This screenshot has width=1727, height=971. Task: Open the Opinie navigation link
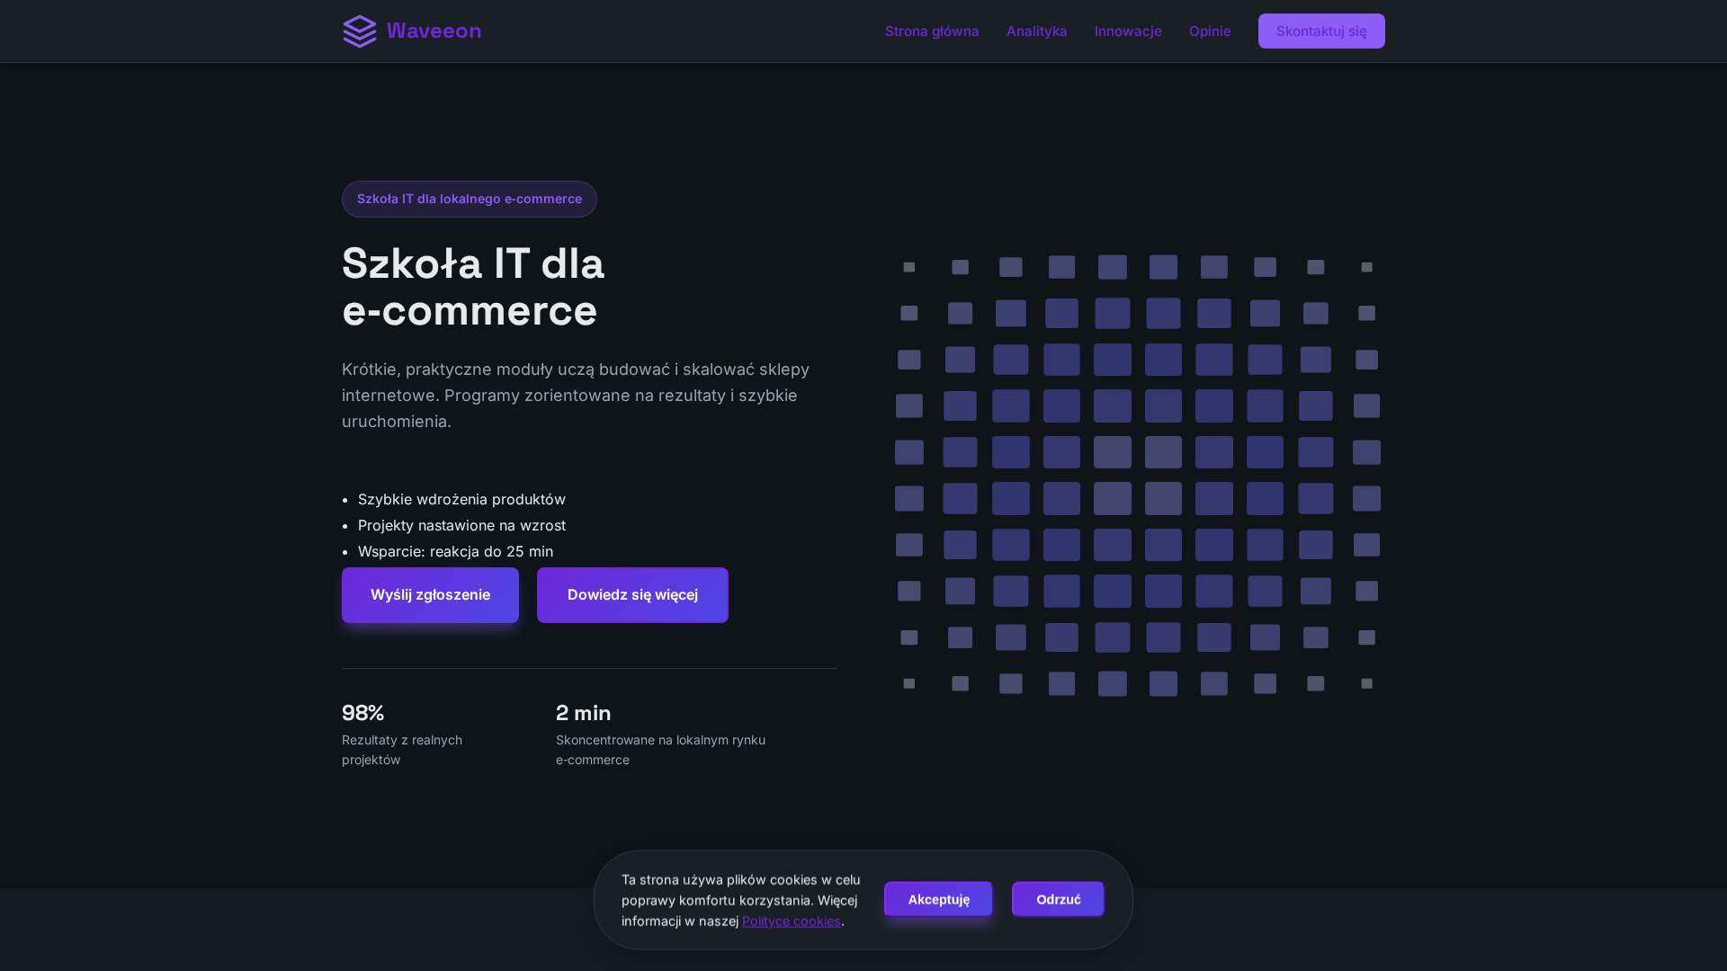[x=1210, y=31]
